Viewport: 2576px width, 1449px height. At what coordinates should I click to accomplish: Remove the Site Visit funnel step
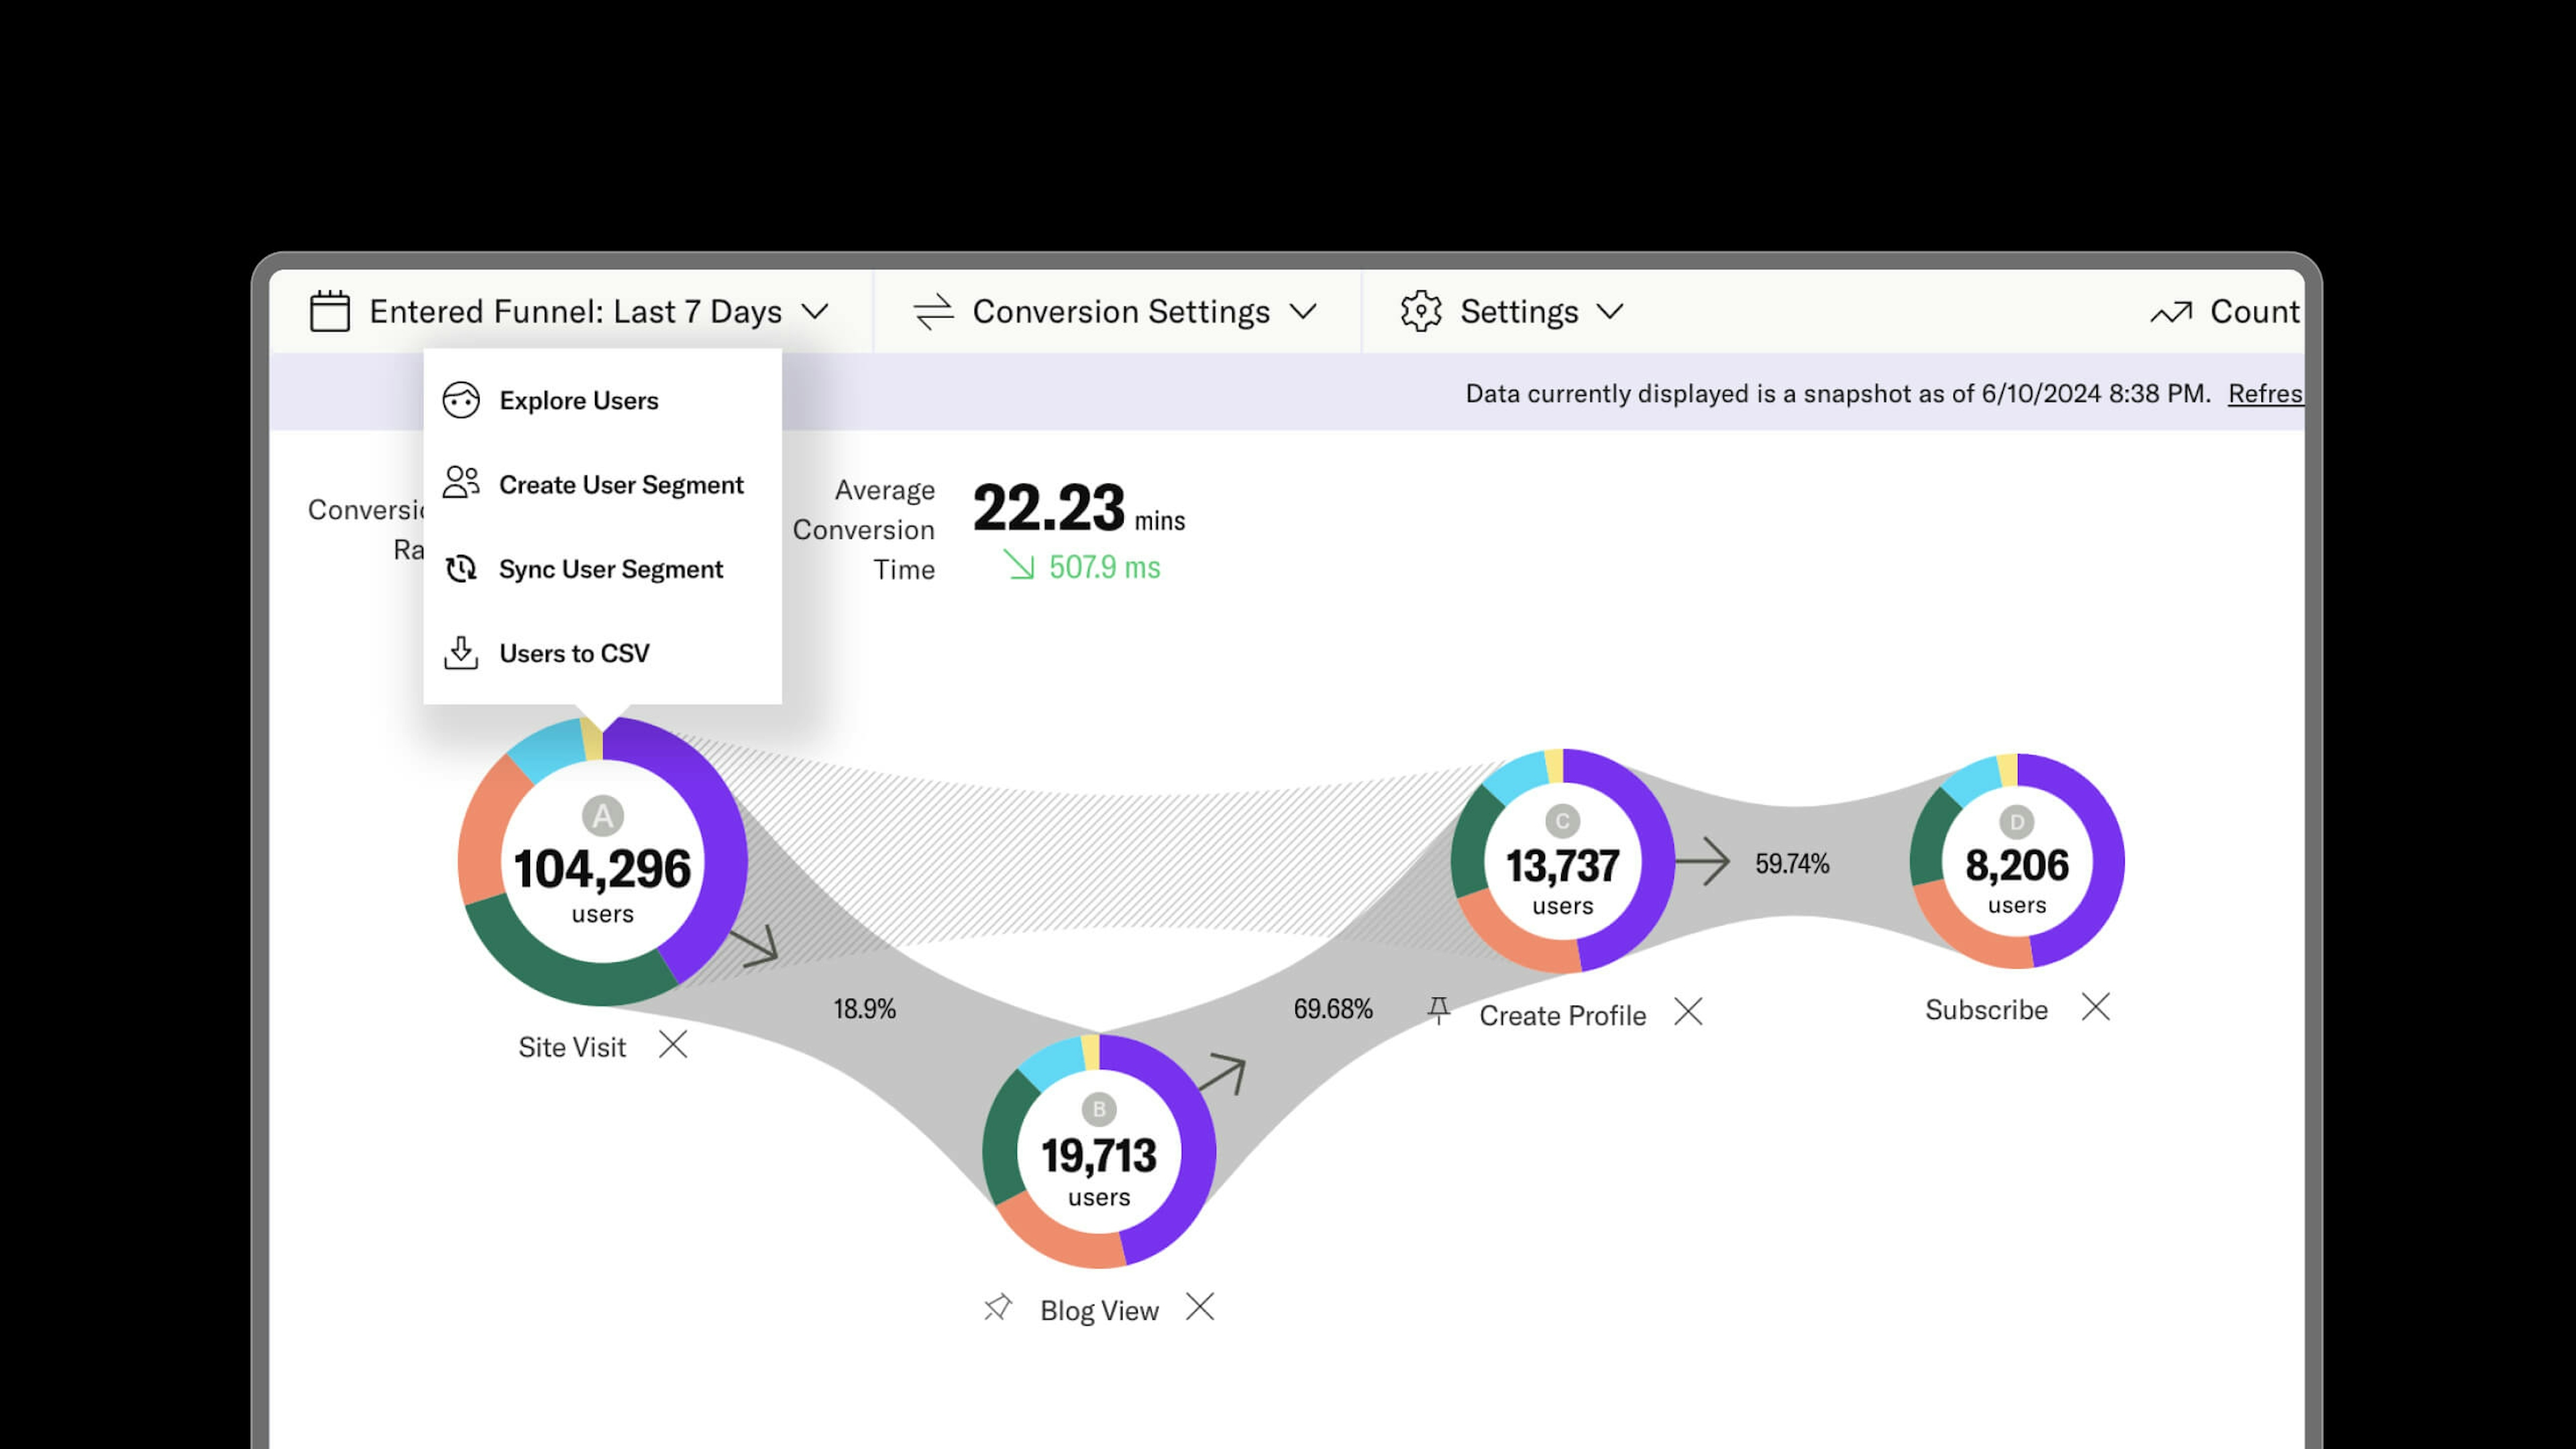(674, 1044)
